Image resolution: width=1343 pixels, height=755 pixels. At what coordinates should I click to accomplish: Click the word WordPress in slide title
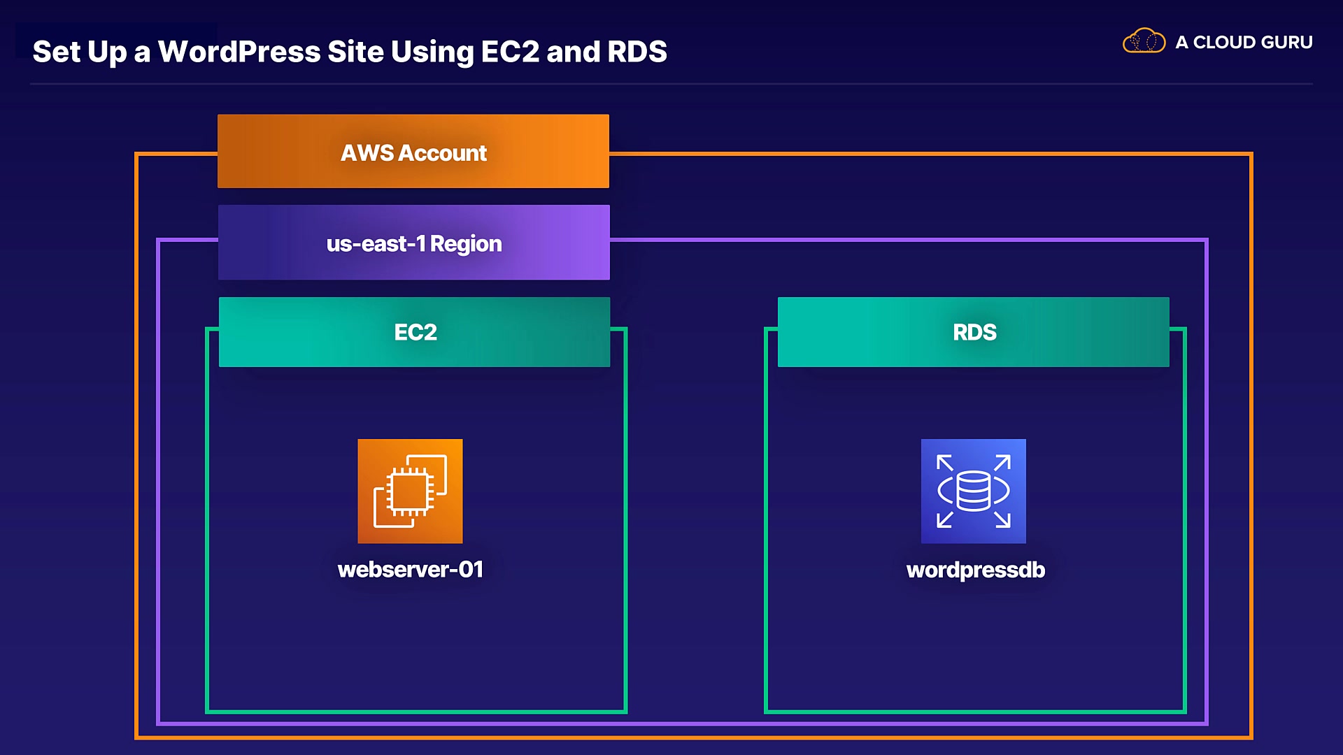click(x=239, y=52)
